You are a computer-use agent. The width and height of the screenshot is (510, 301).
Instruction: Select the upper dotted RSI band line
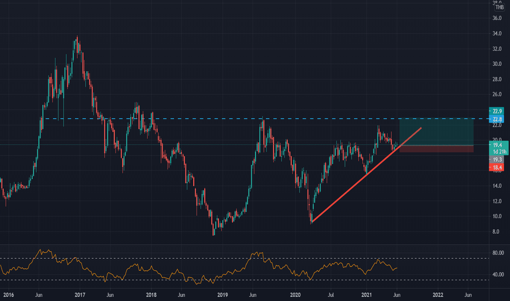(244, 258)
